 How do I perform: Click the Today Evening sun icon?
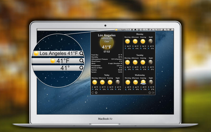110,82
